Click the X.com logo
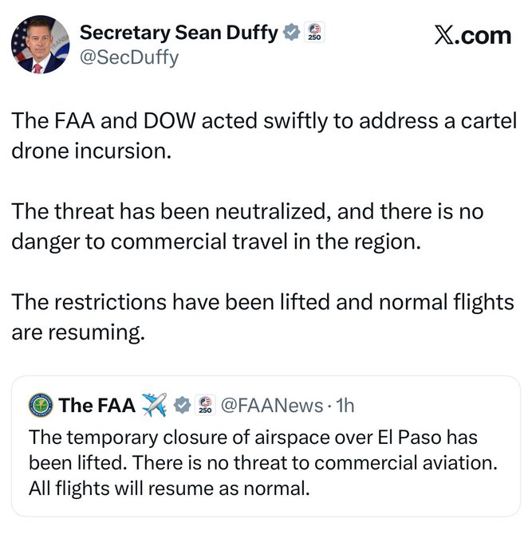Image resolution: width=532 pixels, height=542 pixels. click(x=472, y=35)
